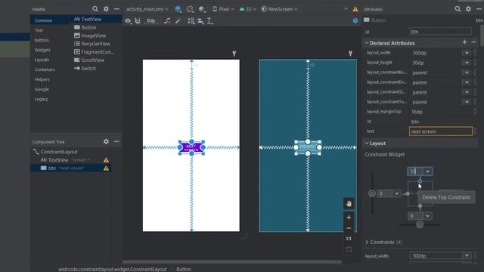Toggle the autoconnect magnet icon
Screen dimensions: 484x272
point(138,21)
